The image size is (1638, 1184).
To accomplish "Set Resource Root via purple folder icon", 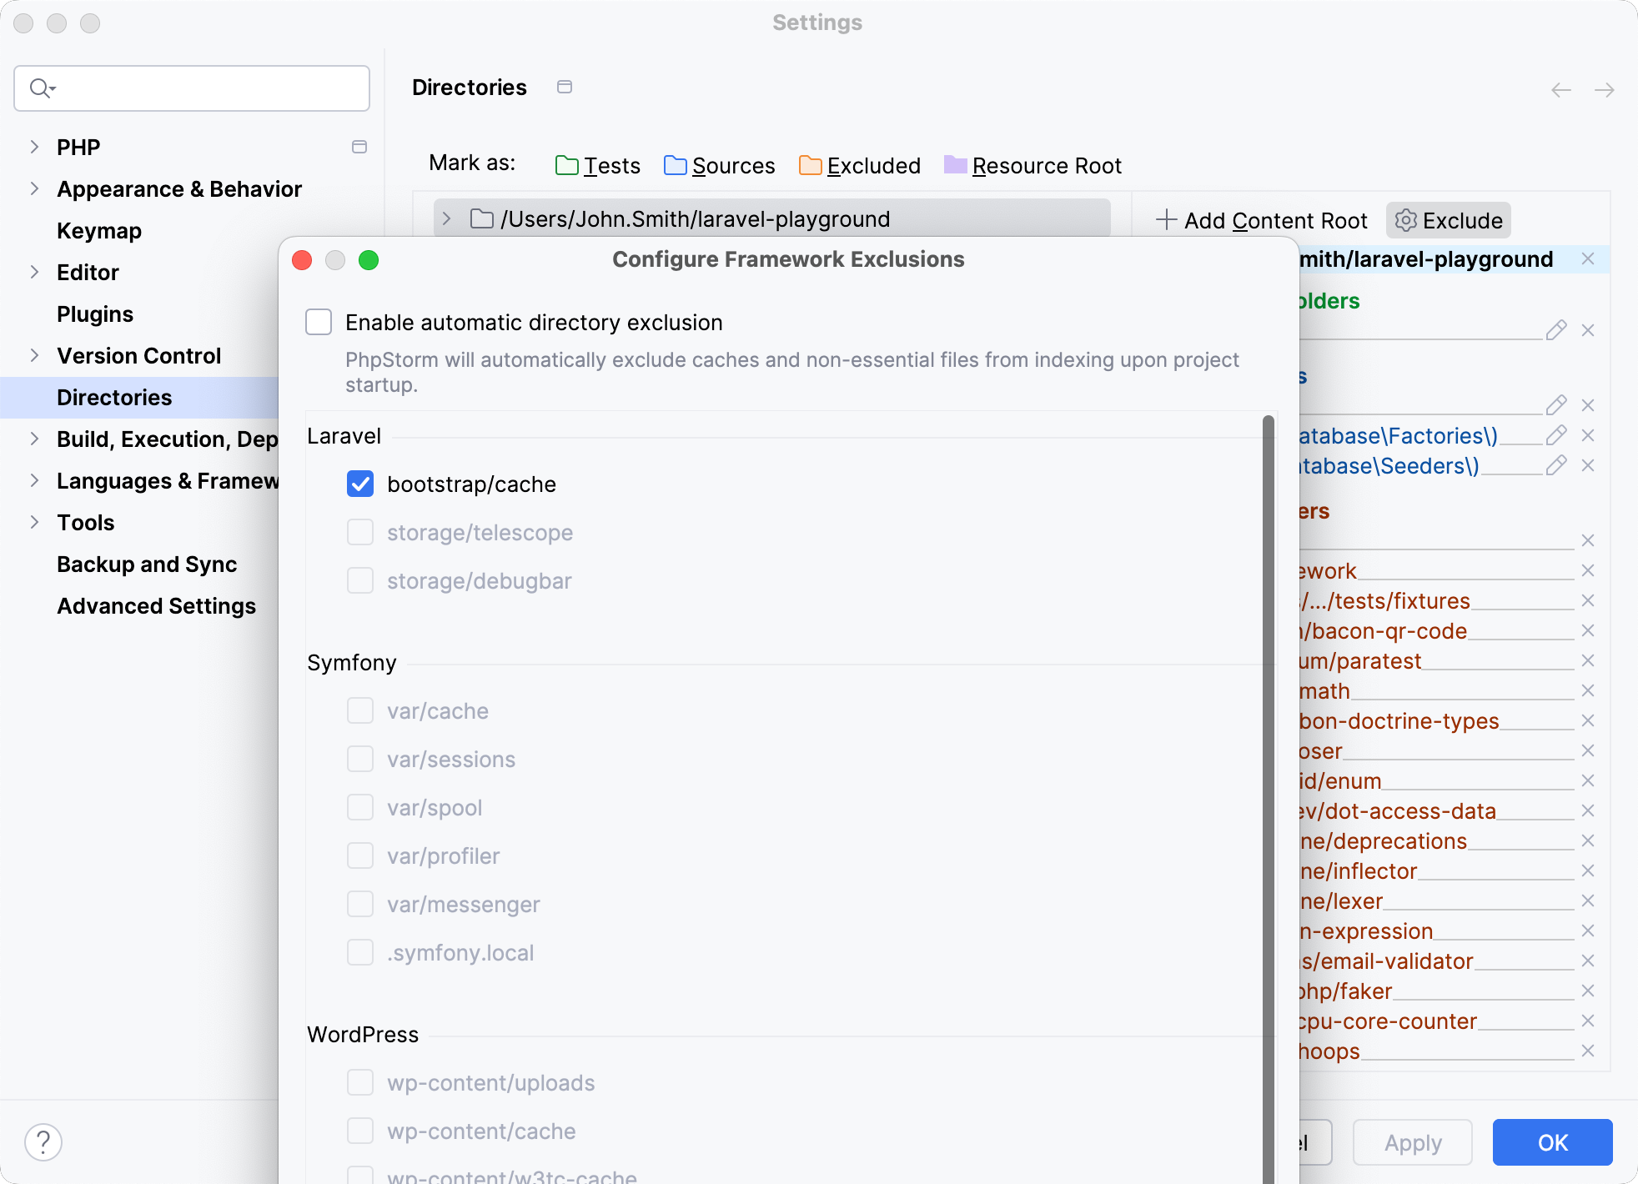I will [954, 165].
